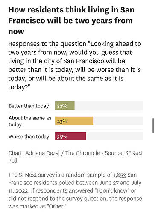Click the 22% percentage label
The image size is (155, 214).
[62, 106]
